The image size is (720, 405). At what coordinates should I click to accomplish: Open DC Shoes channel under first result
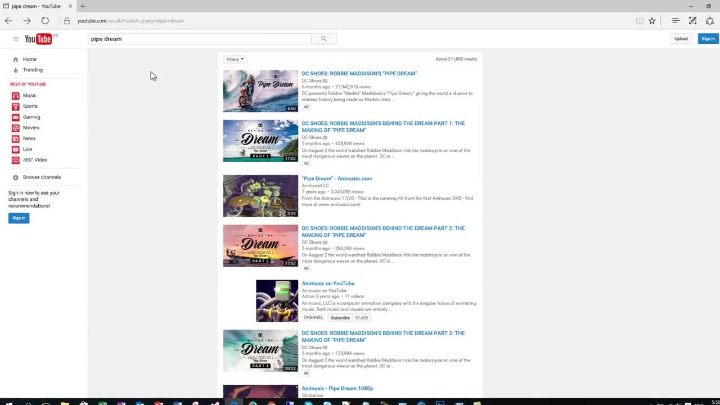point(312,81)
